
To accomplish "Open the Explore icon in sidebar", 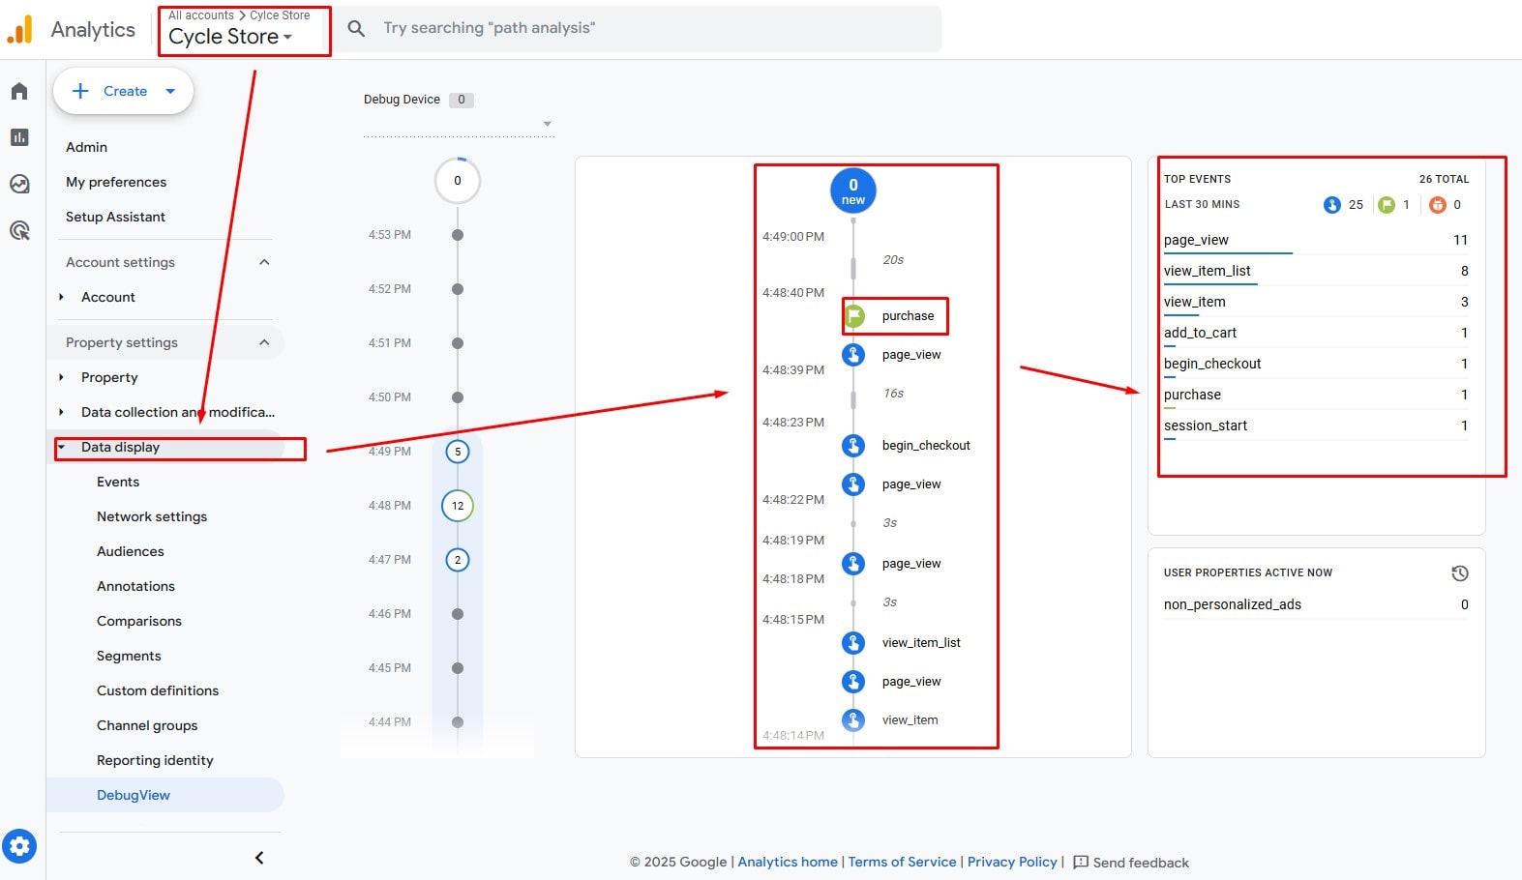I will pyautogui.click(x=19, y=184).
